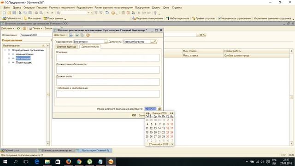Open the Сервис menu
The width and height of the screenshot is (295, 166).
point(156,7)
